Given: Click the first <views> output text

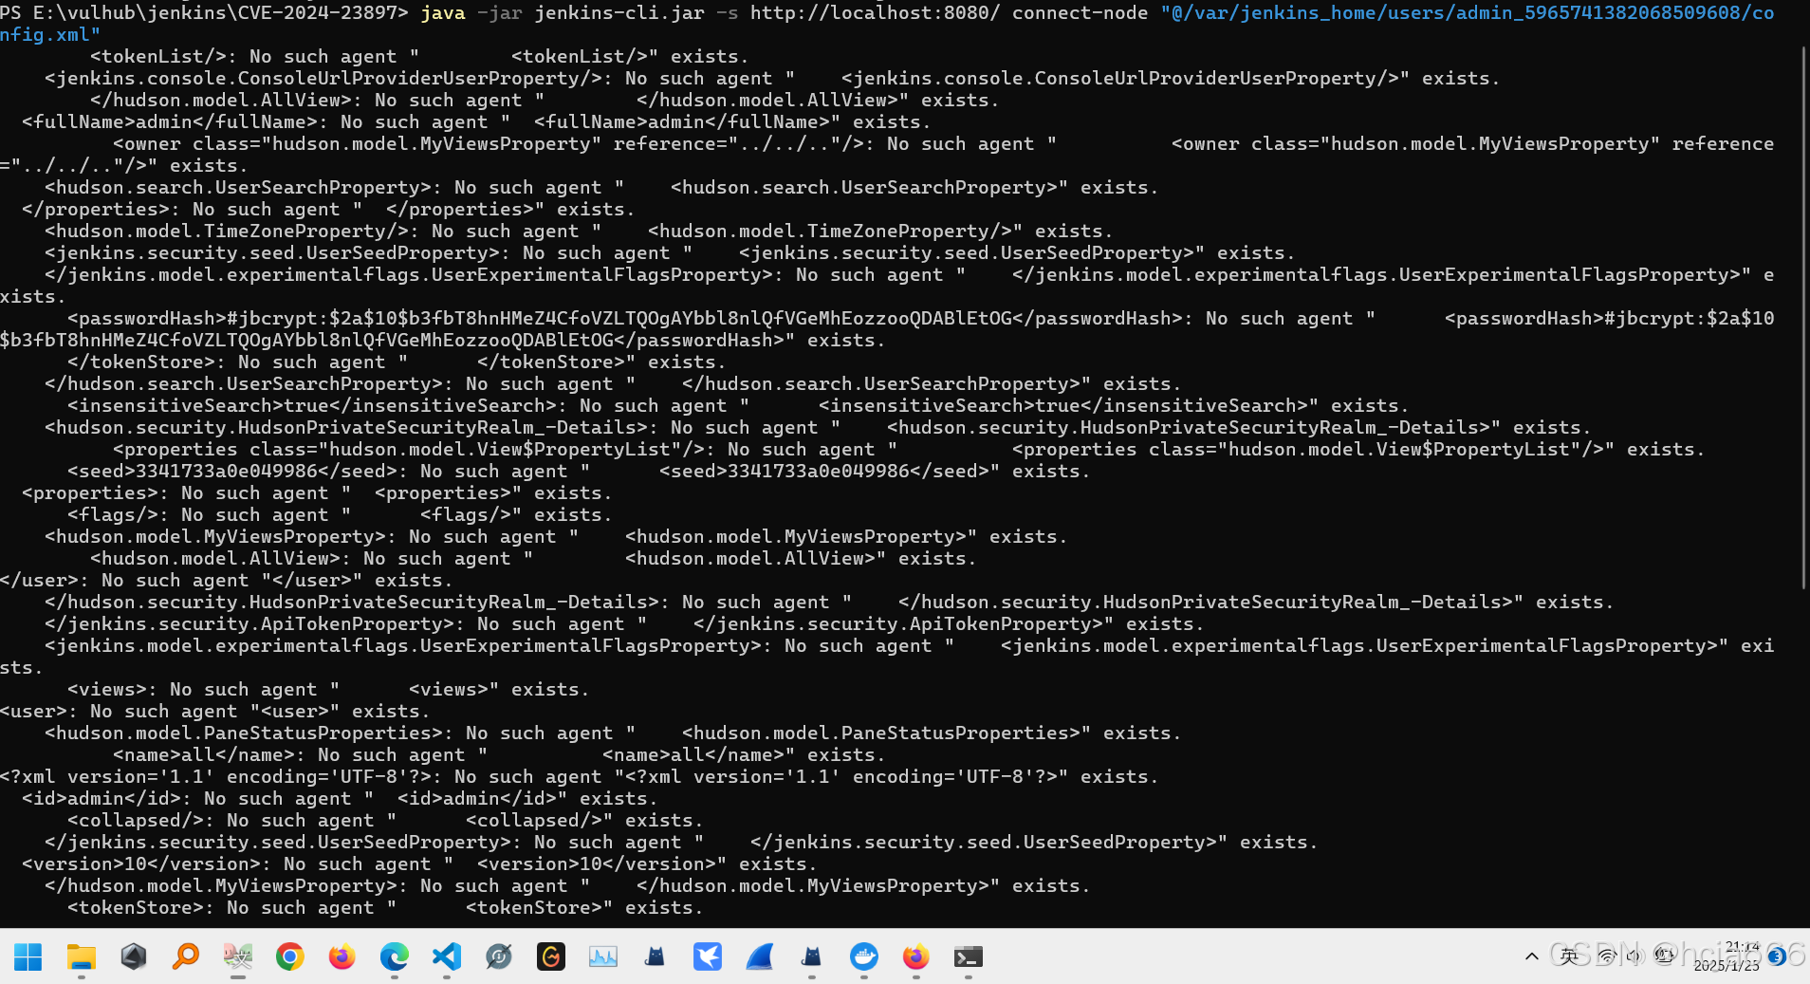Looking at the screenshot, I should tap(107, 689).
